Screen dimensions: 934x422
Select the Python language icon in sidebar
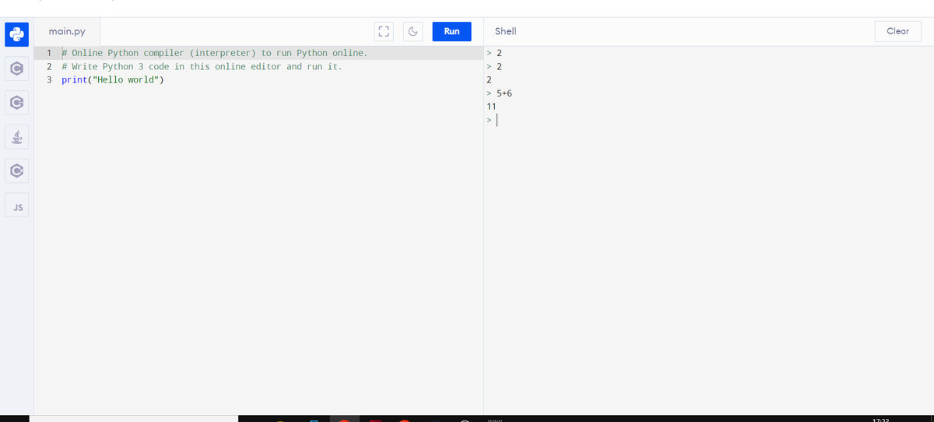pyautogui.click(x=18, y=34)
